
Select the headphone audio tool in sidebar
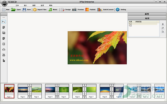4,49
